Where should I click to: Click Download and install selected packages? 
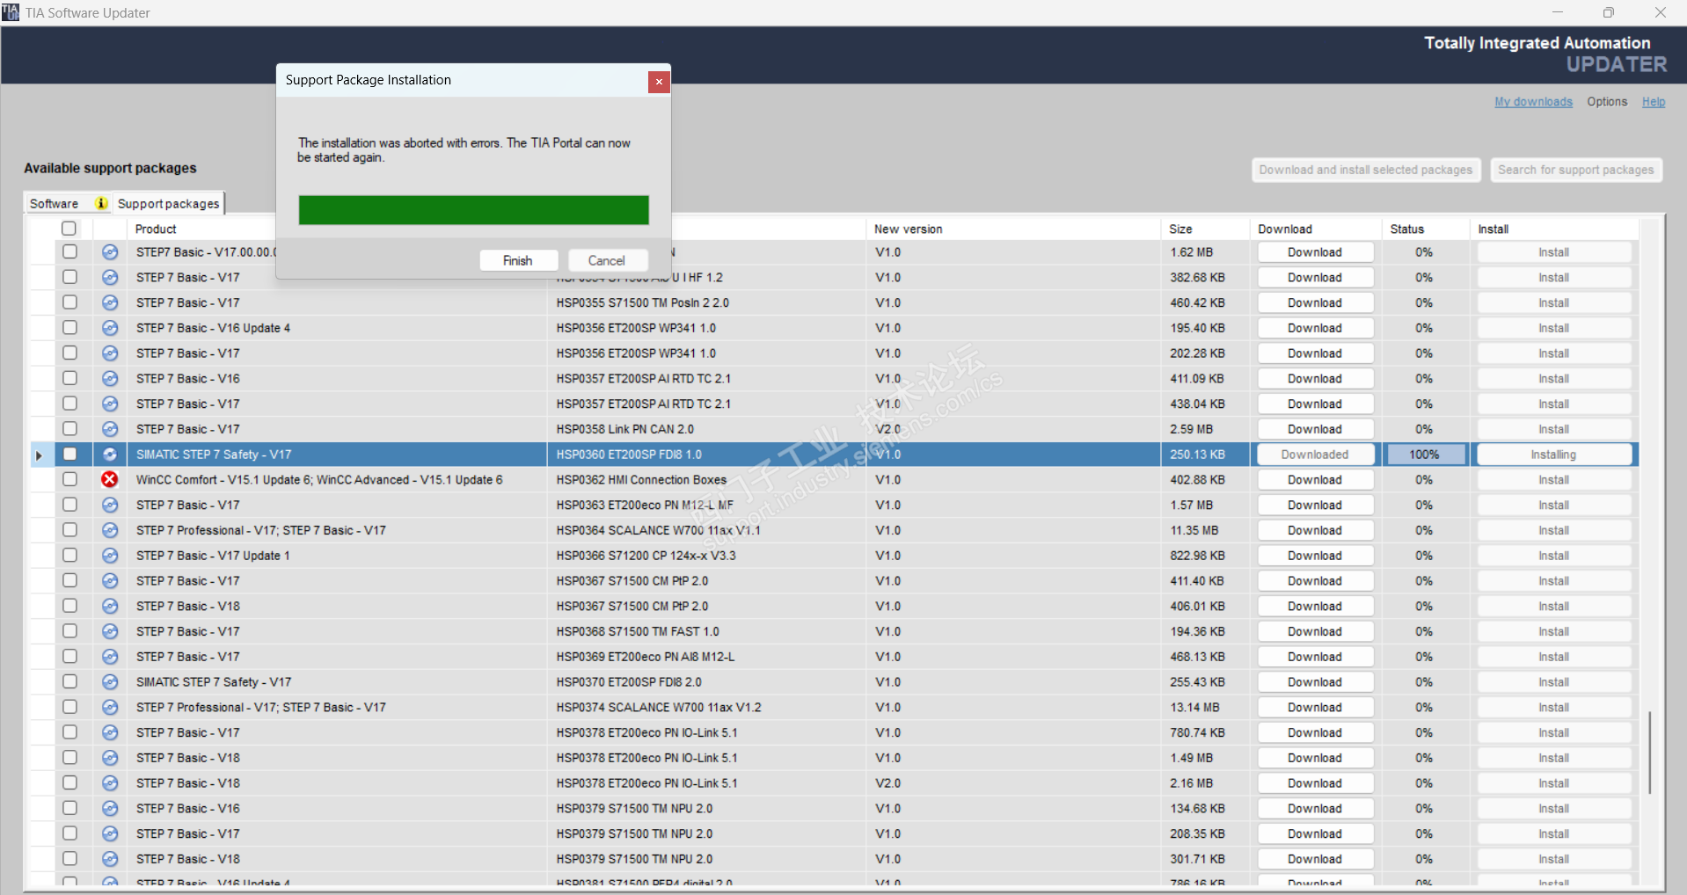click(1366, 170)
